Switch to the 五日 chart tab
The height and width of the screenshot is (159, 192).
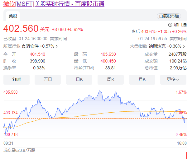pyautogui.click(x=48, y=80)
